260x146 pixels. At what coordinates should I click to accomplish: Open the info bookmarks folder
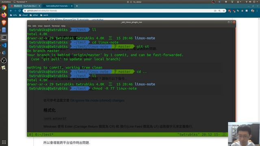(13, 15)
